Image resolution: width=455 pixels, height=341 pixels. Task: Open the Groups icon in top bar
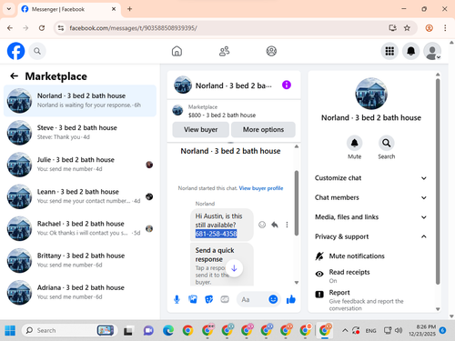(x=271, y=51)
